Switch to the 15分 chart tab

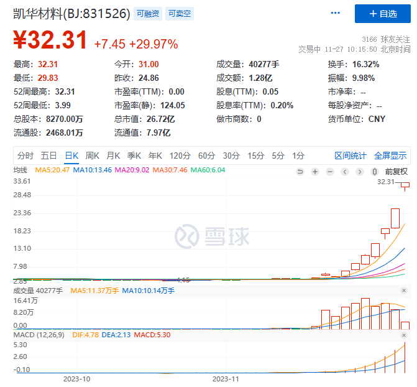pyautogui.click(x=256, y=156)
